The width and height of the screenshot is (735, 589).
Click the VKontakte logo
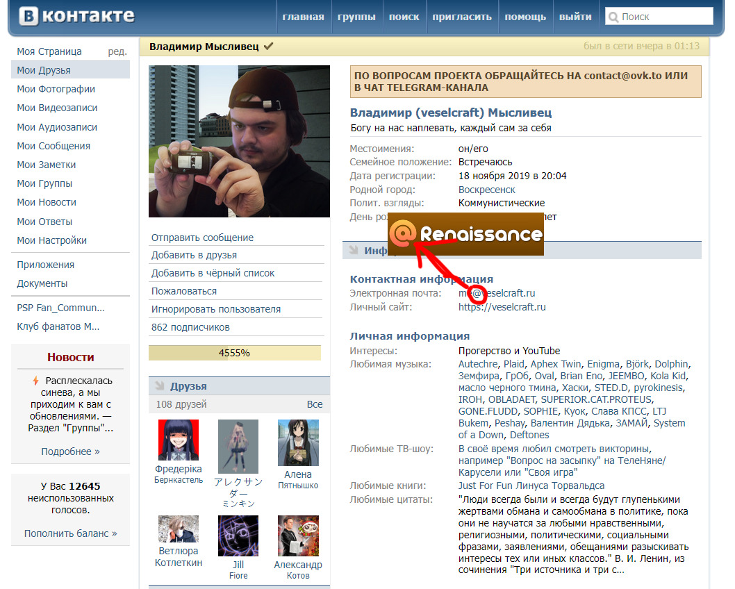76,16
